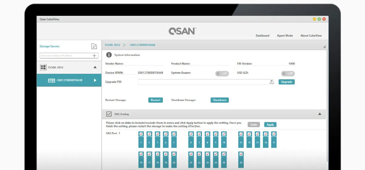Viewport: 365px width, 170px height.
Task: Click the edit Storage Server pencil icon
Action: tap(94, 46)
